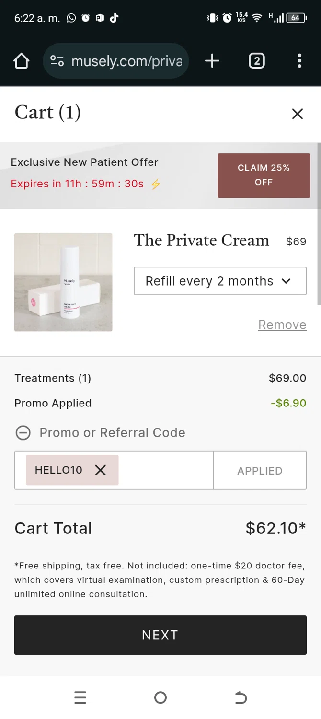Tap the Private Cream product thumbnail
This screenshot has width=321, height=719.
tap(63, 282)
